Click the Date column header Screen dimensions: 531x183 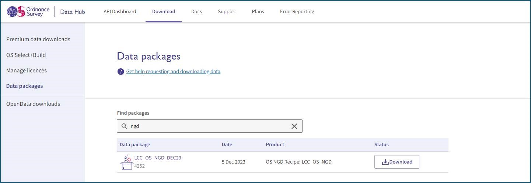point(227,144)
